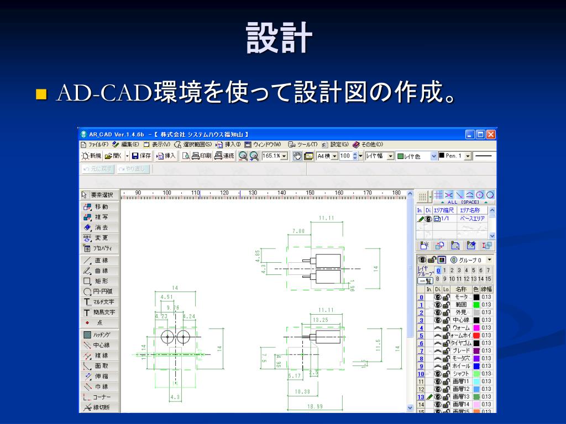Toggle lock on layer 10 シャフト
566x424 pixels.
pos(446,374)
